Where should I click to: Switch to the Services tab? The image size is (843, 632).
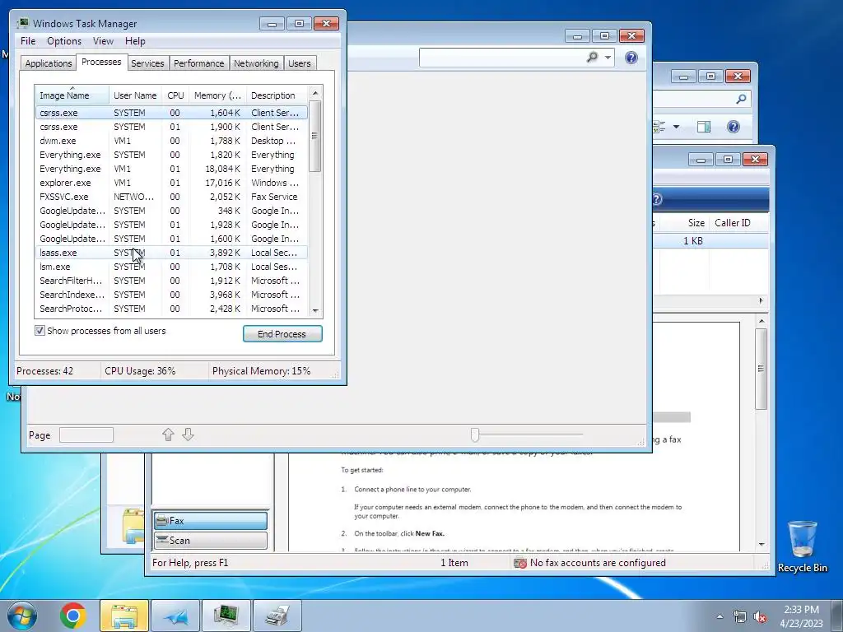147,63
